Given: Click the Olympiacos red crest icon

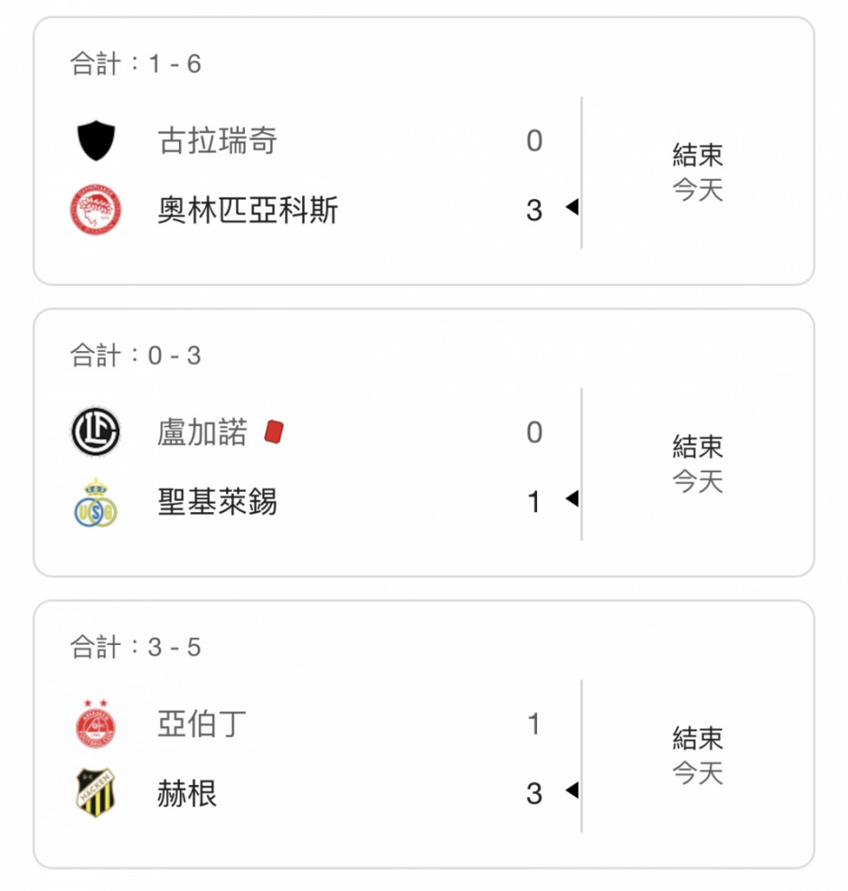Looking at the screenshot, I should click(x=95, y=209).
